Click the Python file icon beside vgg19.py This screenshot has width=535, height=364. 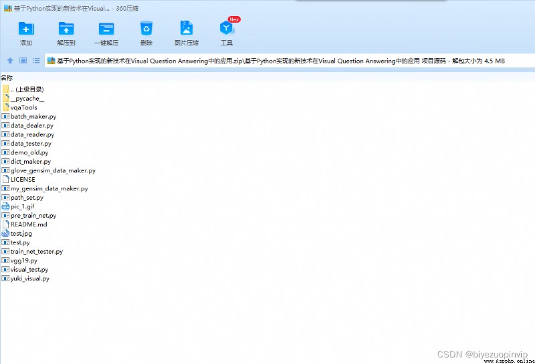tap(5, 260)
